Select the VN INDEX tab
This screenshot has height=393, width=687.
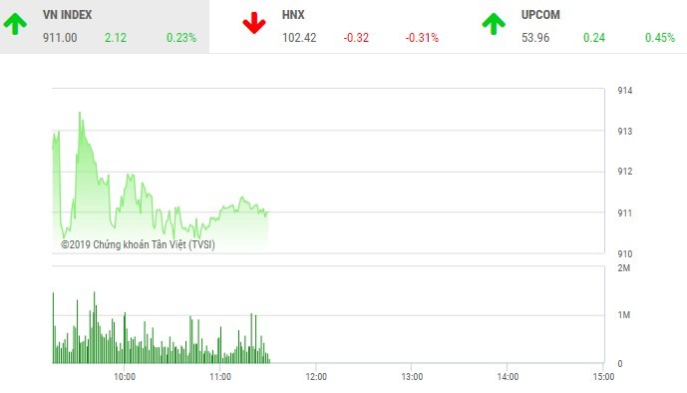[105, 27]
